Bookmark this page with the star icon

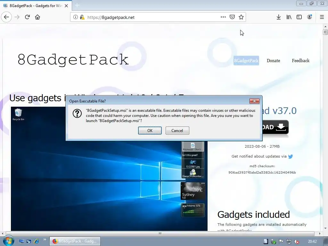[241, 17]
